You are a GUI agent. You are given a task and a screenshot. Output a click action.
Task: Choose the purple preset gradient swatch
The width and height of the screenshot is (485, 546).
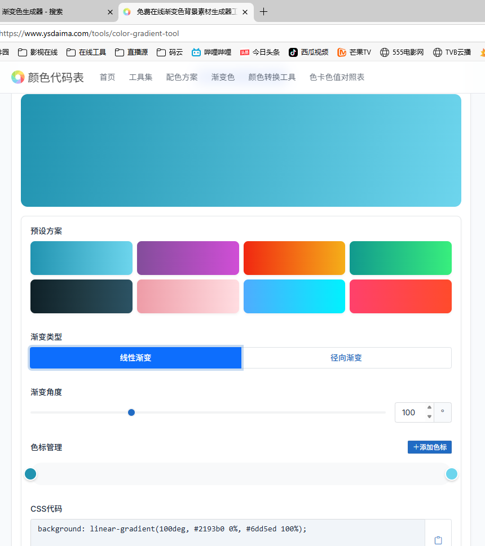tap(188, 258)
